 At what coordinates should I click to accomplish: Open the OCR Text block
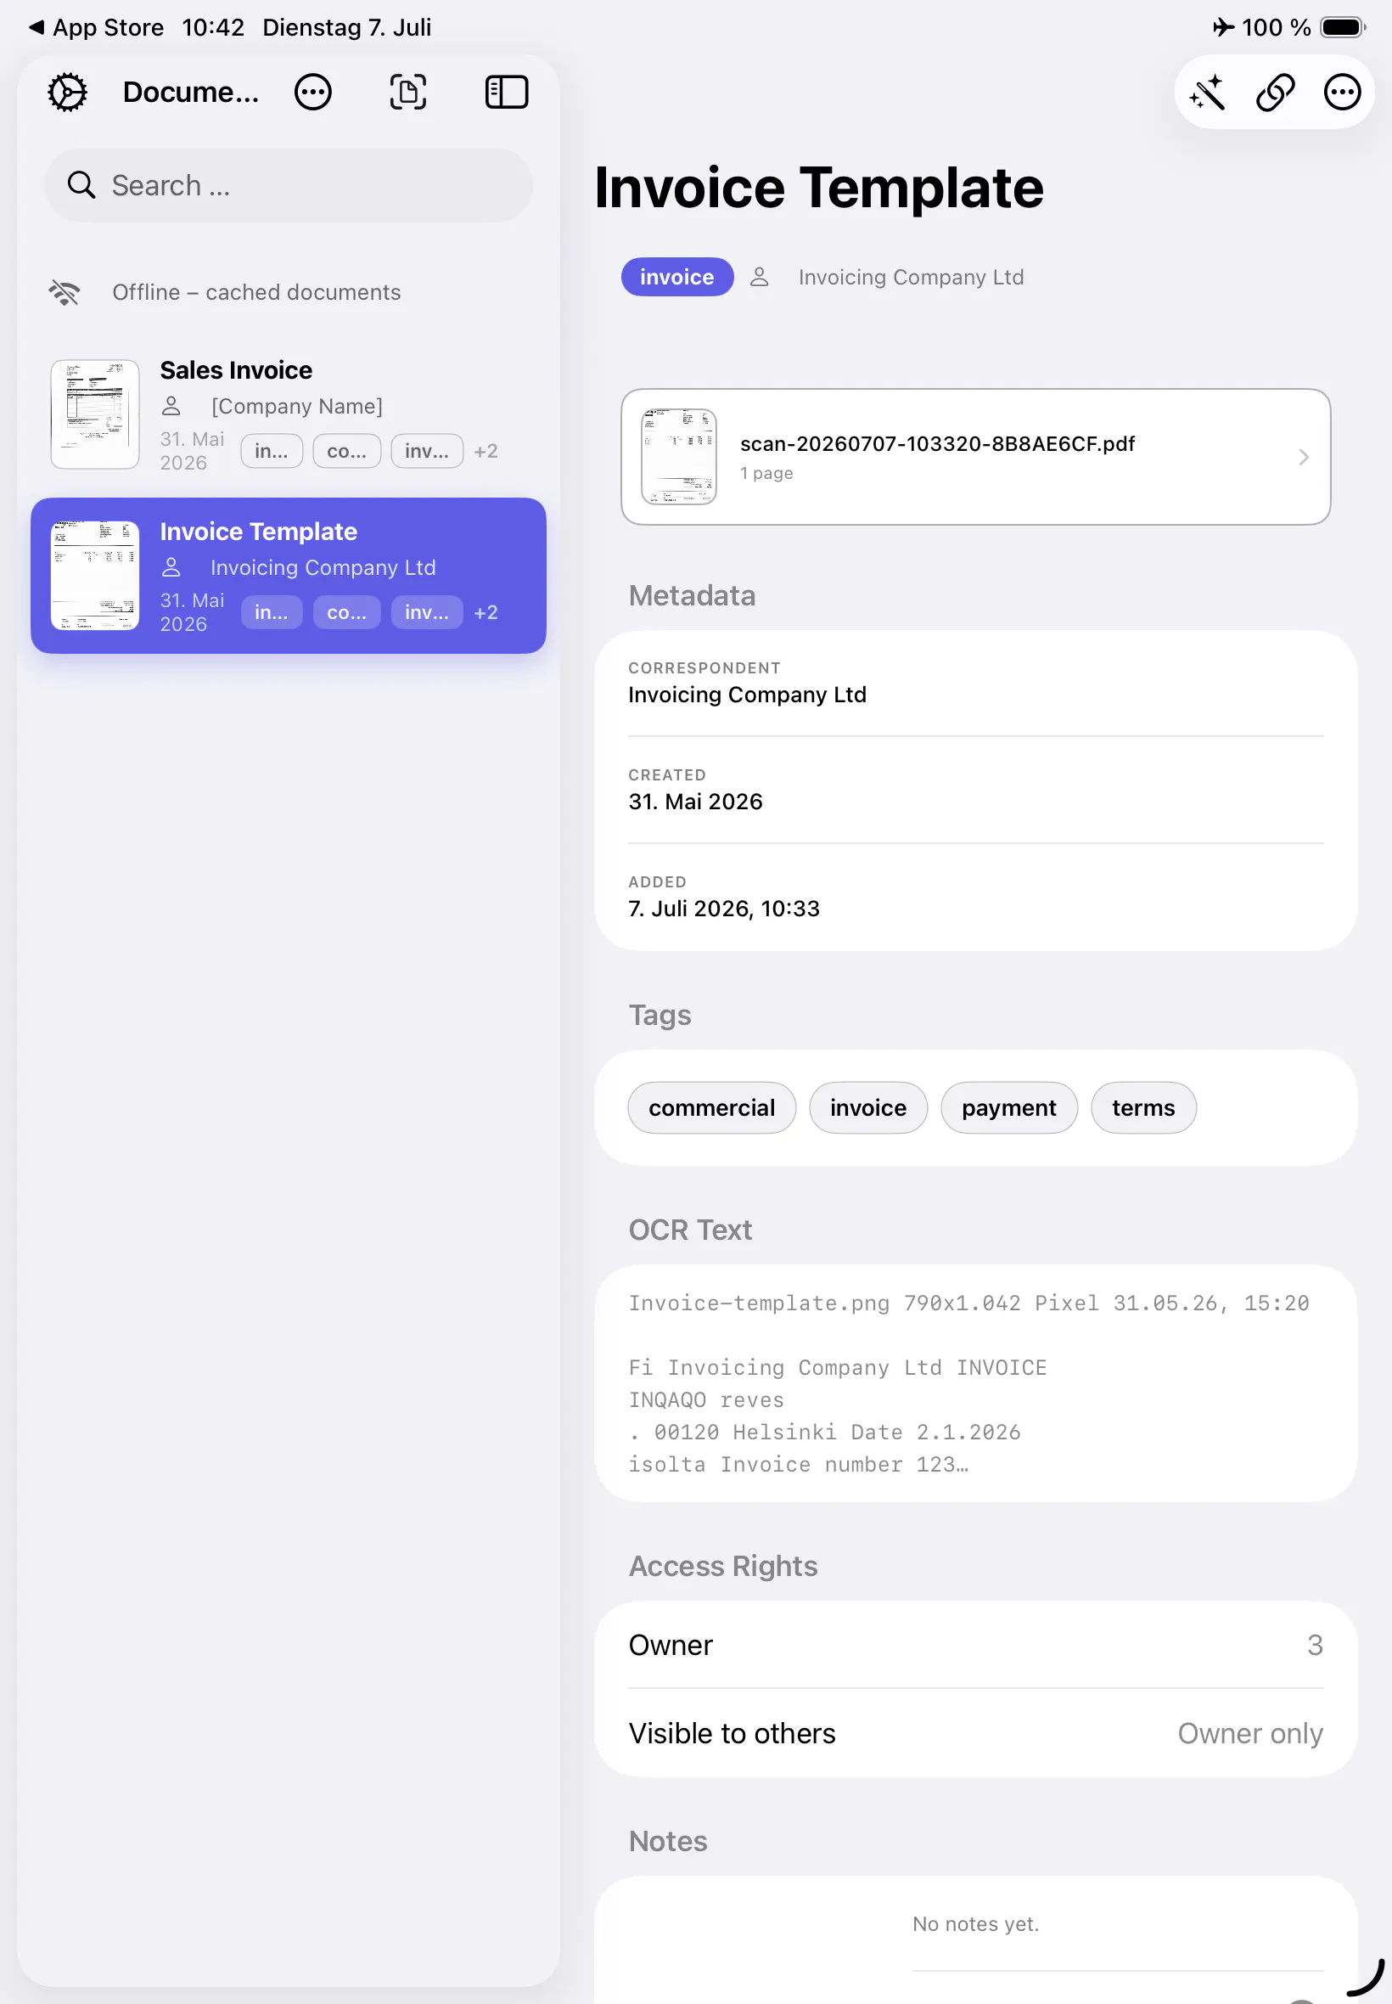[975, 1383]
